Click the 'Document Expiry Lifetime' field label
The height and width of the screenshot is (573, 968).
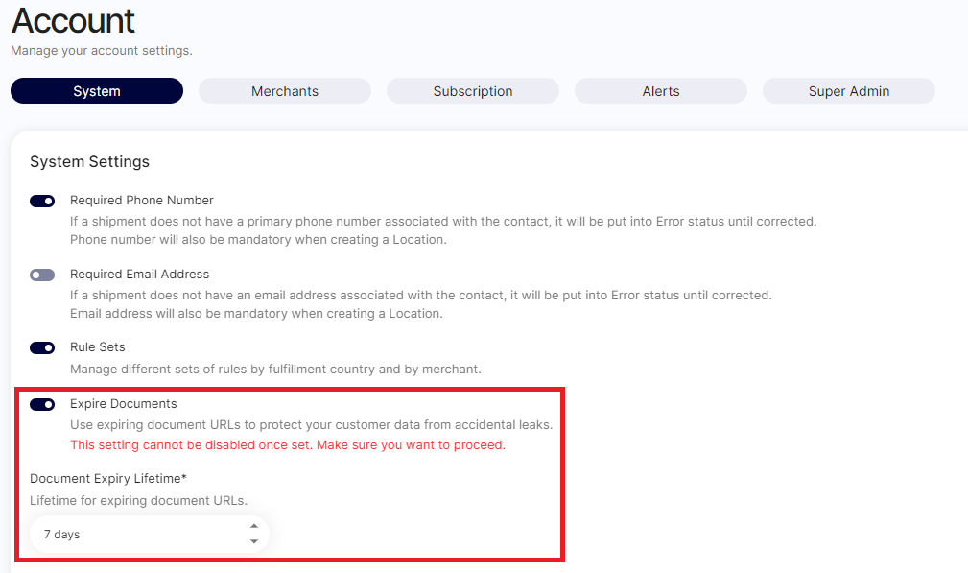point(107,478)
